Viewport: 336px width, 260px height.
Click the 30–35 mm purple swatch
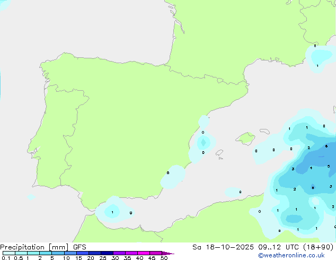coord(119,253)
